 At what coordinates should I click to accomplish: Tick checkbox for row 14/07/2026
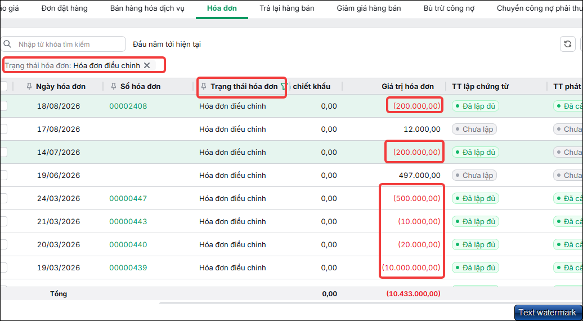point(3,152)
